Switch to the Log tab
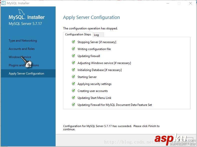This screenshot has height=147, width=197. point(98,35)
